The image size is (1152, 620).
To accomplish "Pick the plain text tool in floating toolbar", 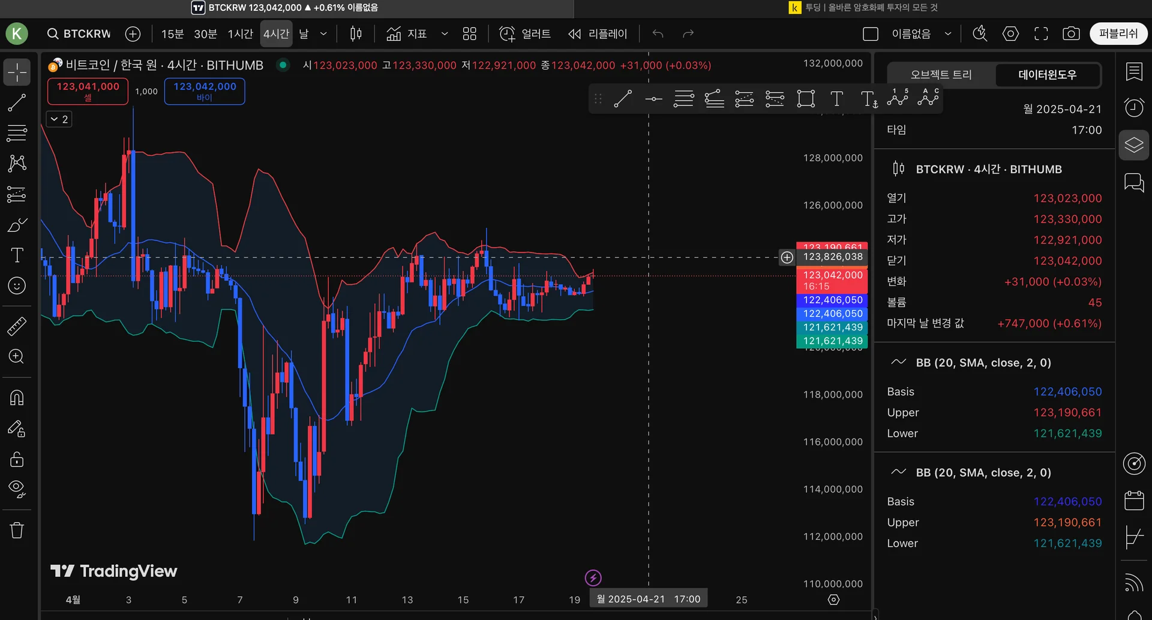I will coord(836,99).
